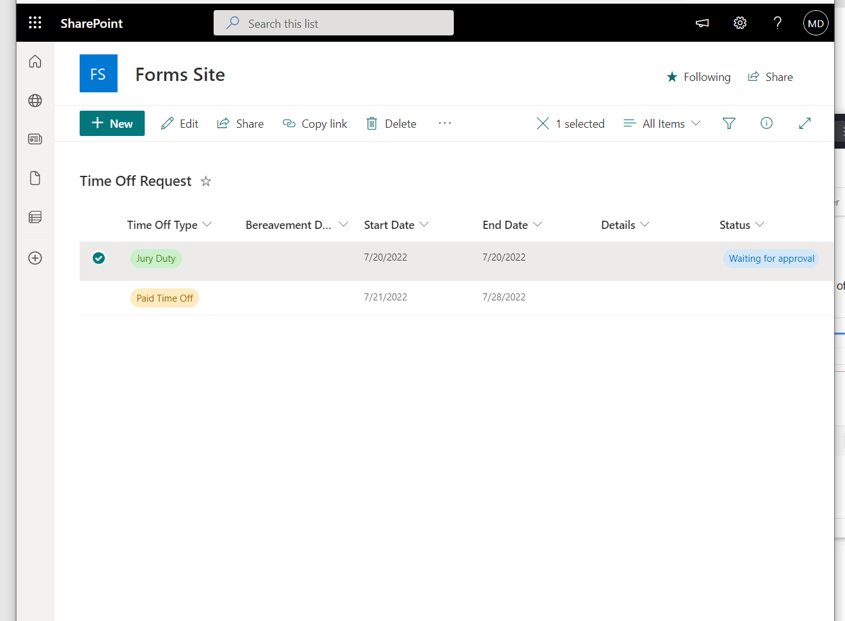The width and height of the screenshot is (845, 621).
Task: Clear the selection with the X
Action: click(543, 123)
